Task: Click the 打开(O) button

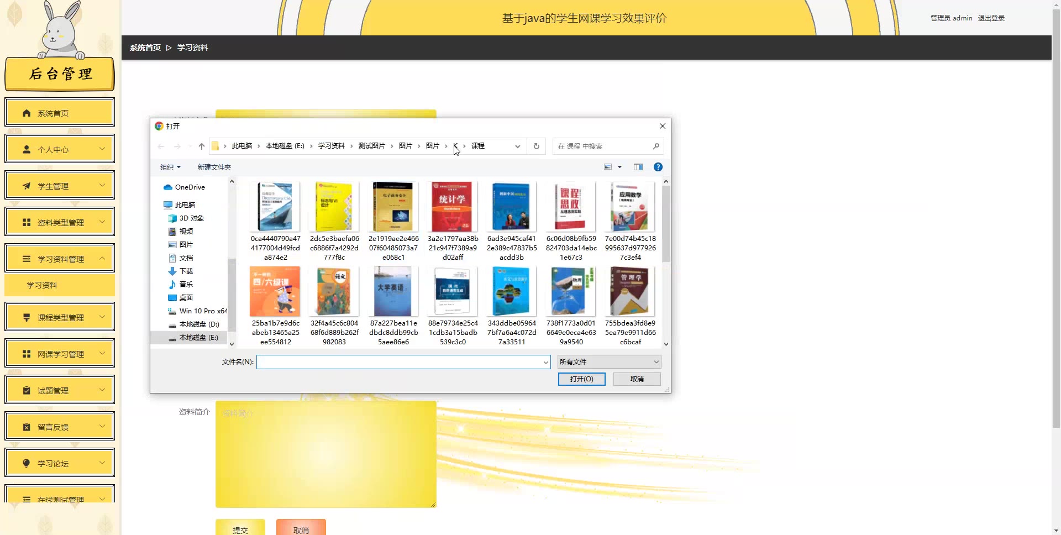Action: [x=581, y=379]
